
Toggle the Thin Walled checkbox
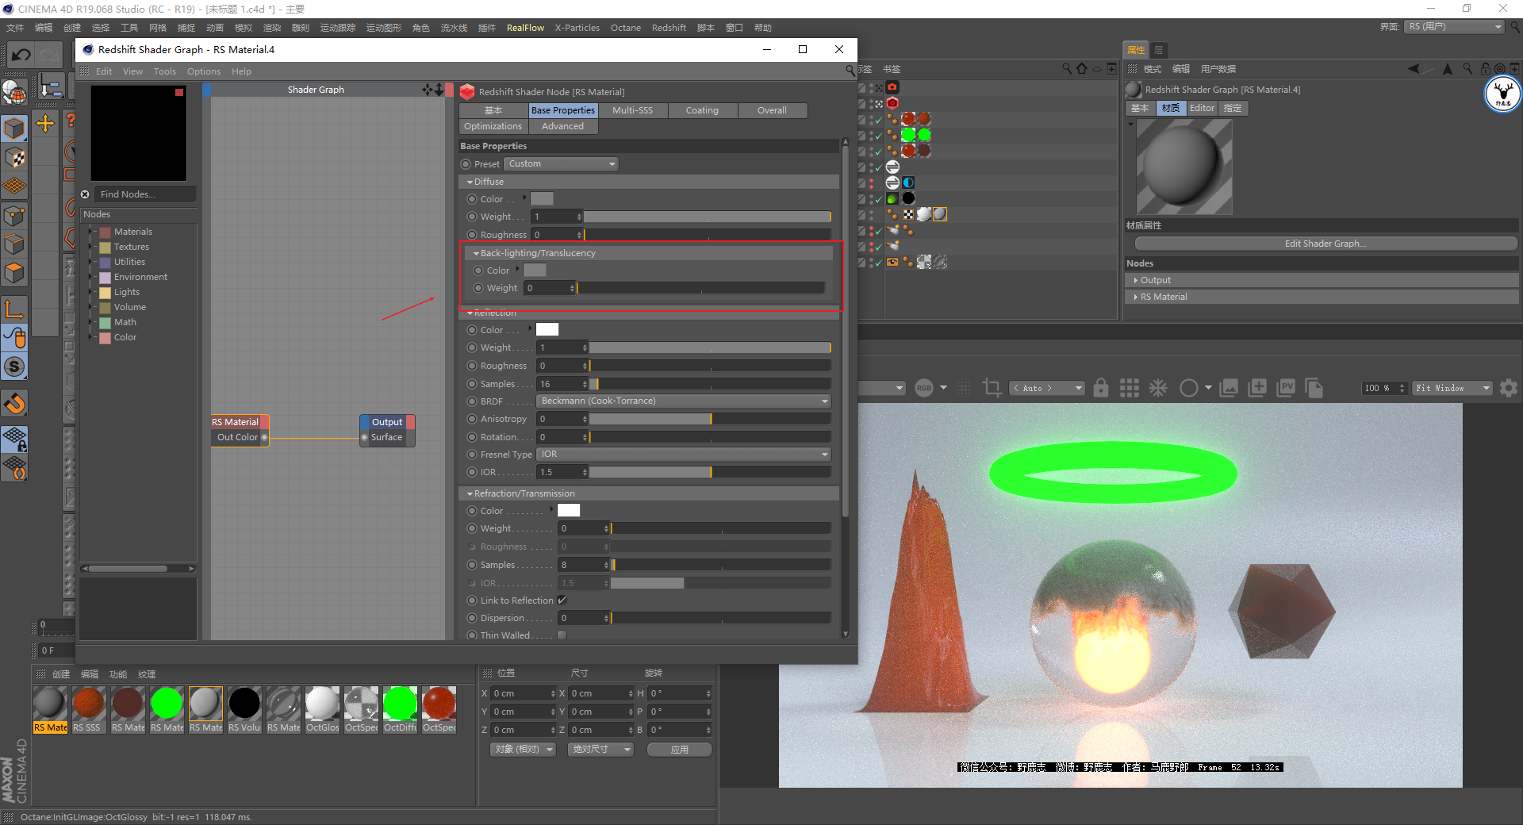562,635
